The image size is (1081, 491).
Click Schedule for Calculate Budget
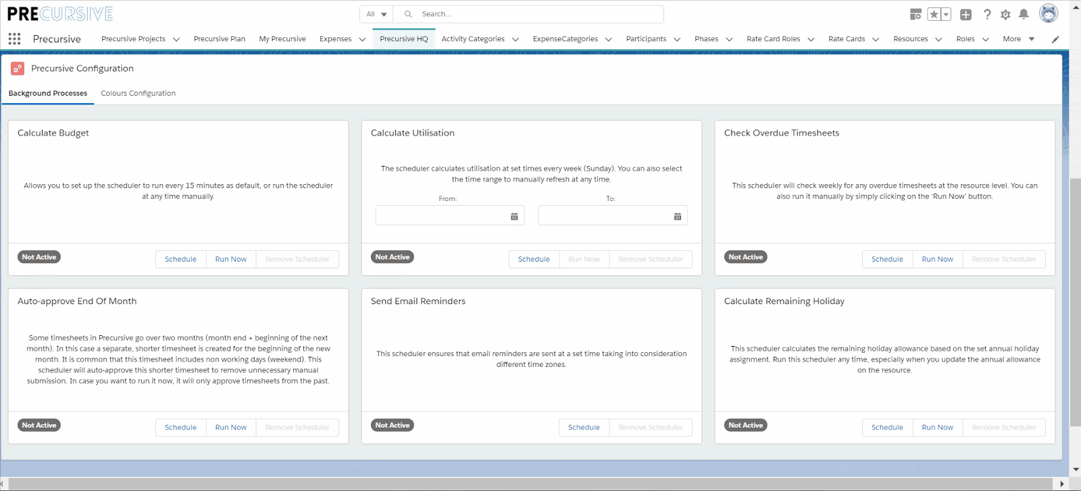click(x=180, y=259)
